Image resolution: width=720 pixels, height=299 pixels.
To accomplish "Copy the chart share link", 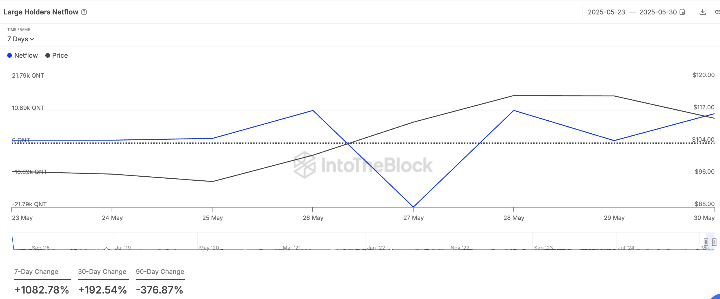I will [718, 12].
